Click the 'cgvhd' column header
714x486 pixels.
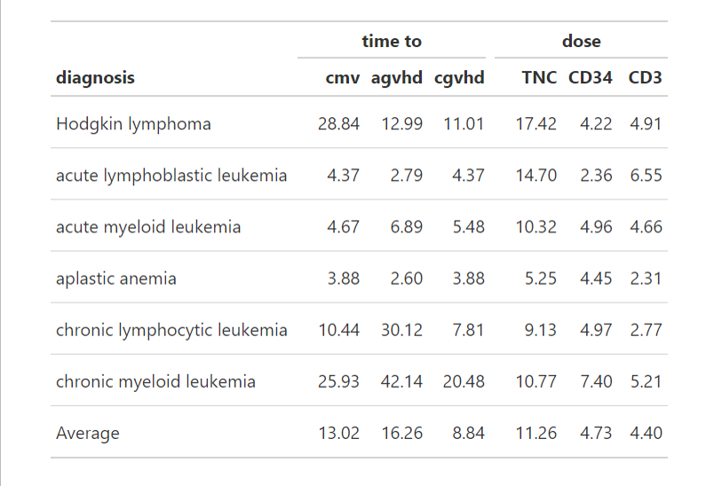(459, 78)
